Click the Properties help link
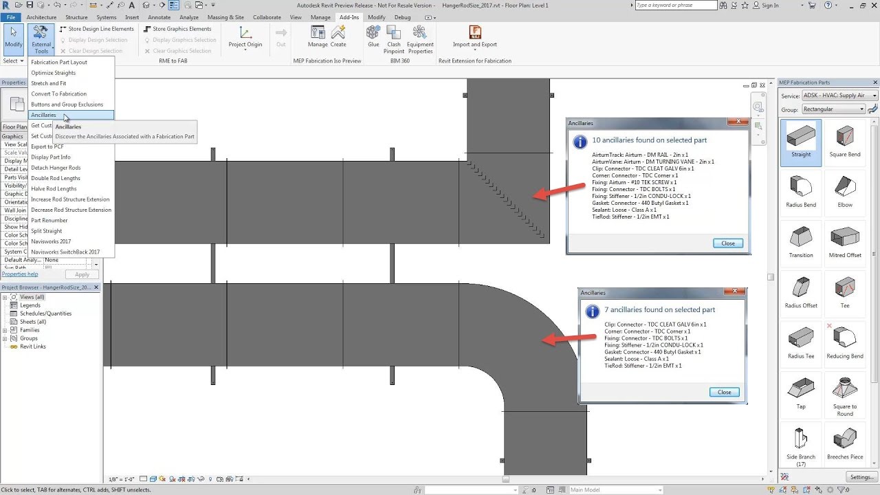This screenshot has width=880, height=495. [x=19, y=274]
